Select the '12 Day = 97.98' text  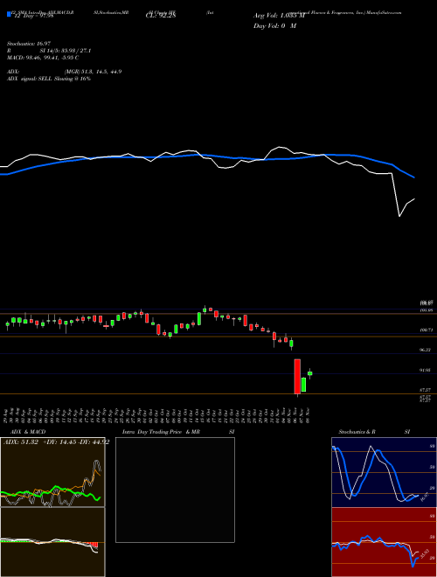click(32, 16)
